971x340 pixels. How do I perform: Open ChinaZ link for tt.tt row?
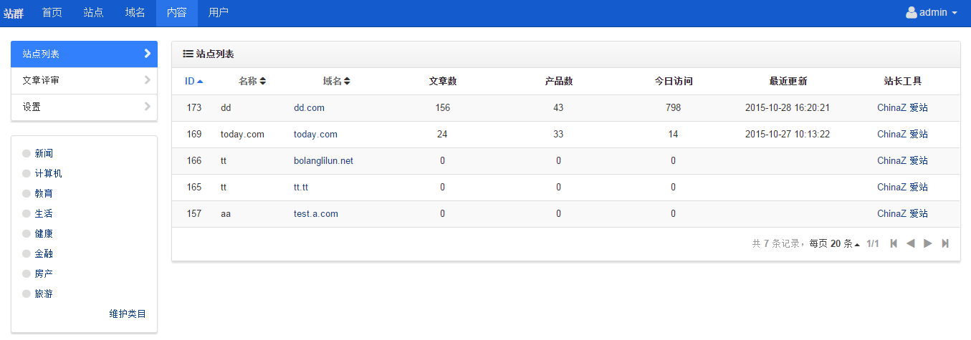pos(891,187)
